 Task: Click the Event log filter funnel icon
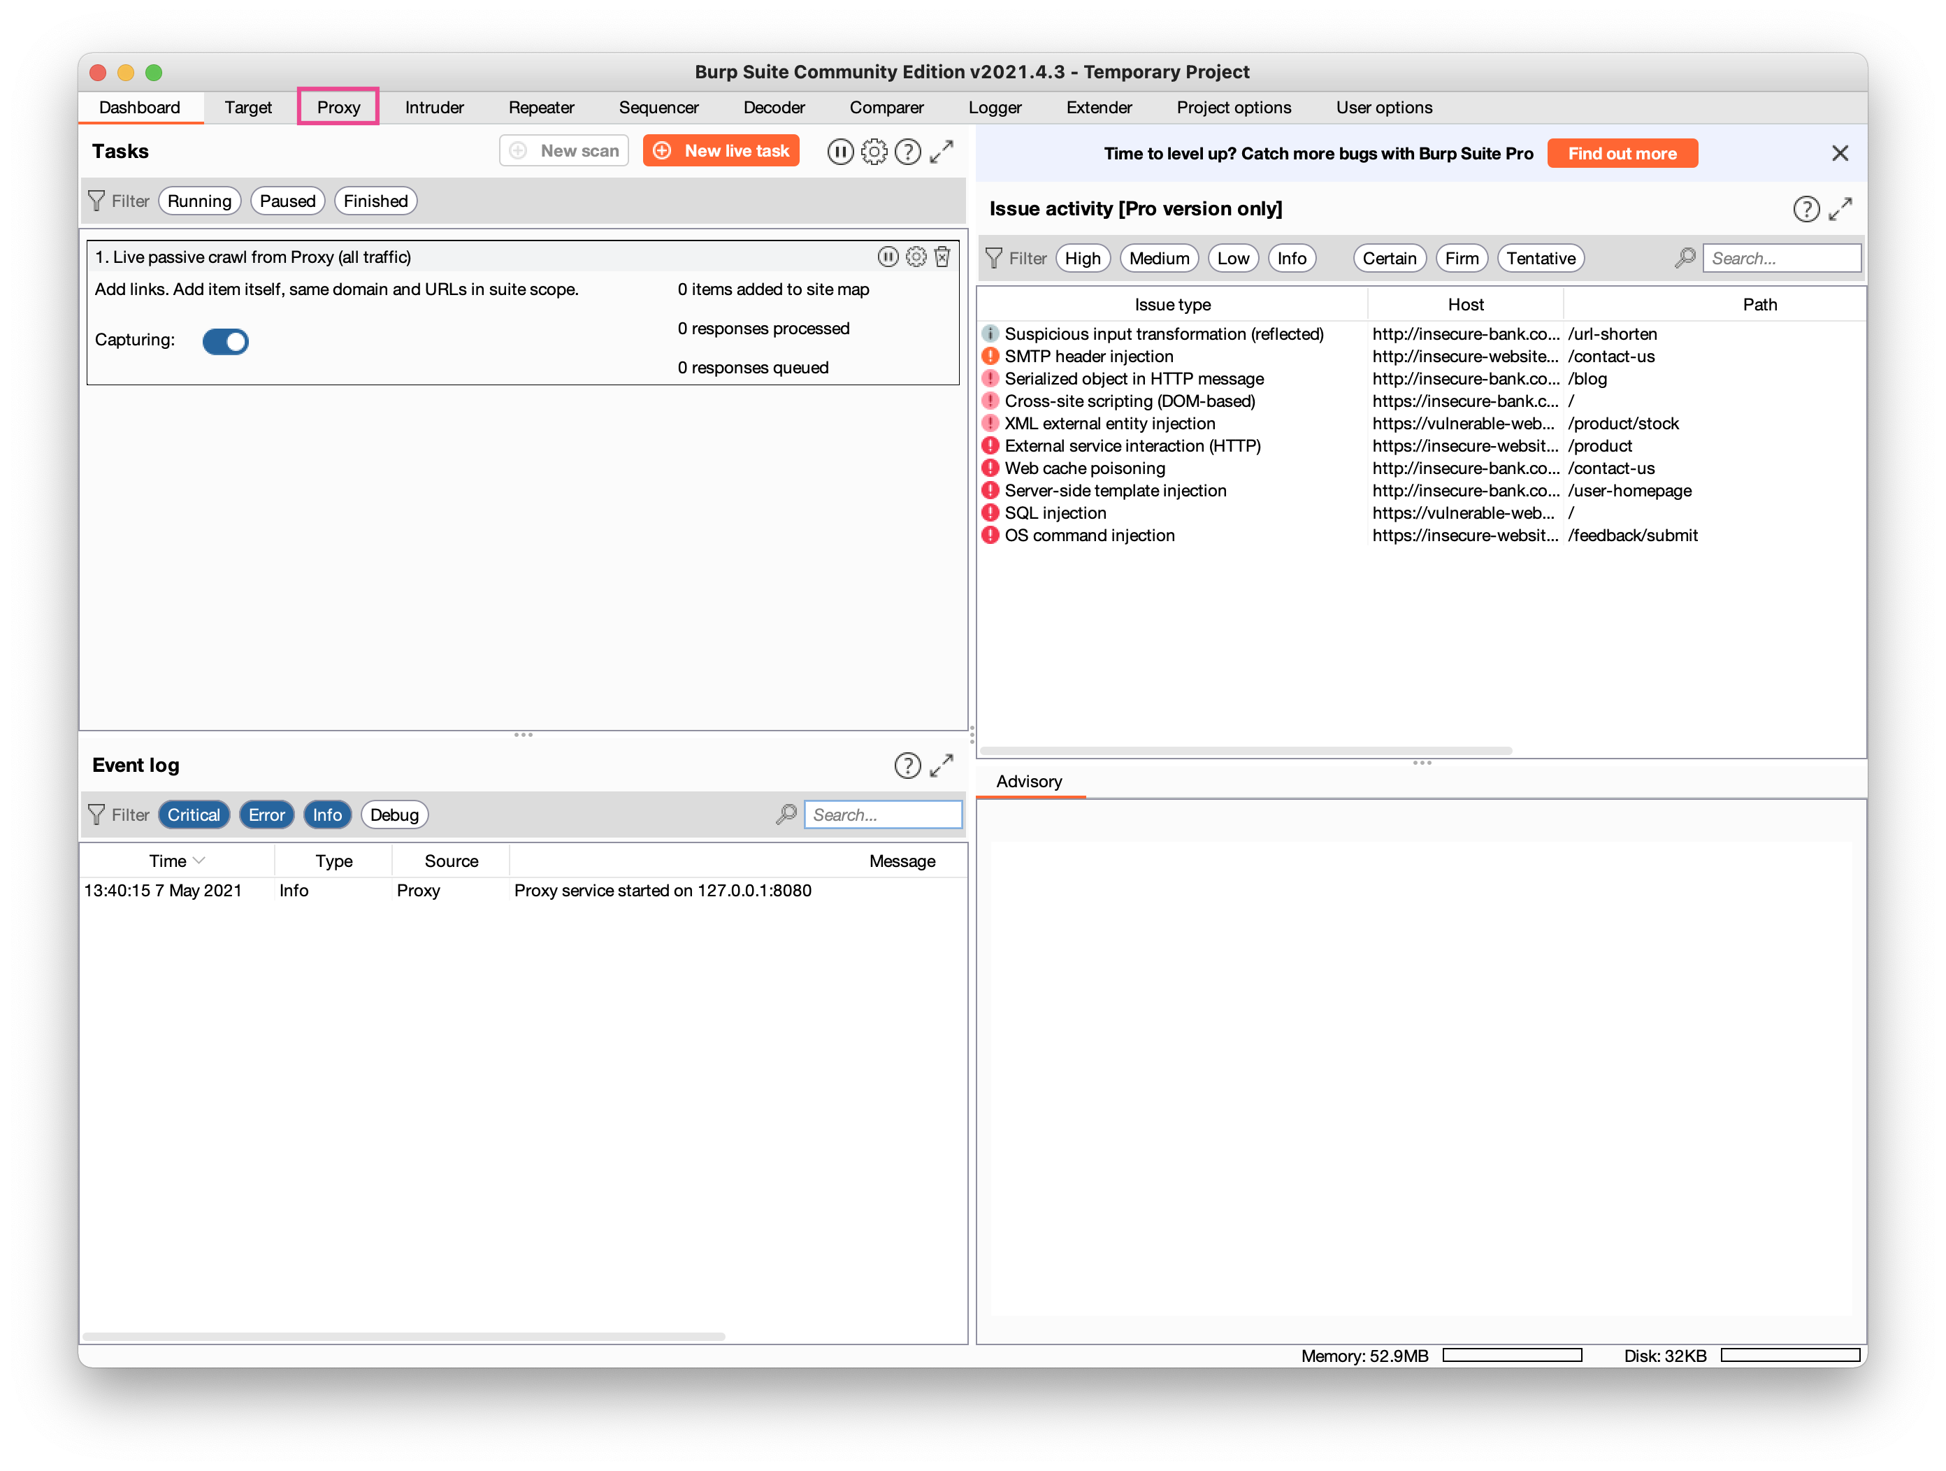click(x=96, y=816)
